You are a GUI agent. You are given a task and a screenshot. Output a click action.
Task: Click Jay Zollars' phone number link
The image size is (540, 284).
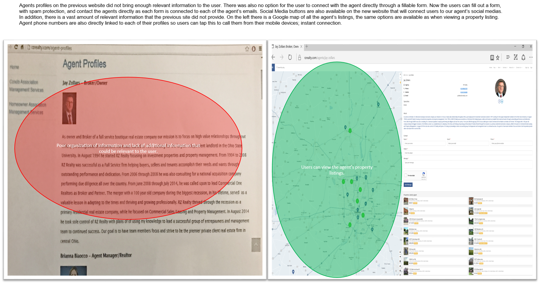point(464,89)
